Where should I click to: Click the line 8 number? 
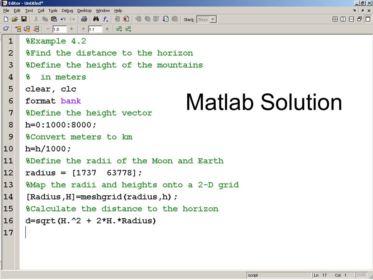pyautogui.click(x=11, y=125)
